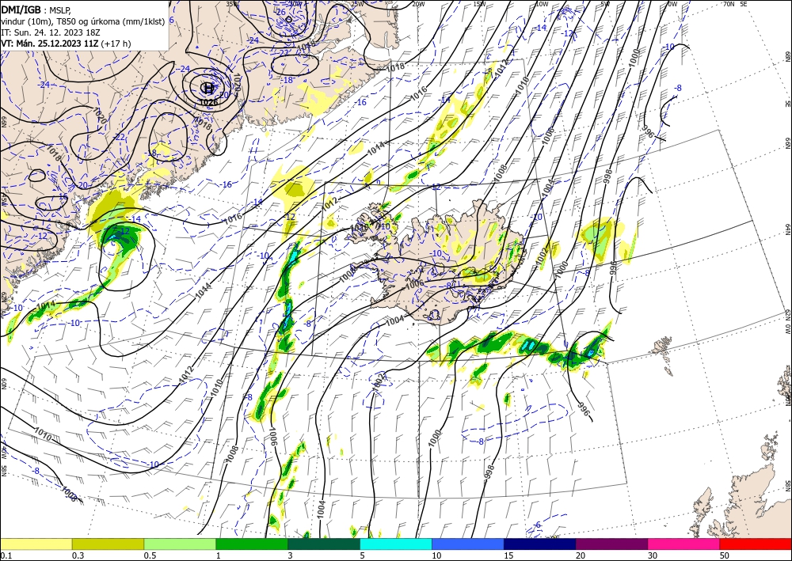792x561 pixels.
Task: Click the 20W longitude label at top
Action: coord(418,4)
